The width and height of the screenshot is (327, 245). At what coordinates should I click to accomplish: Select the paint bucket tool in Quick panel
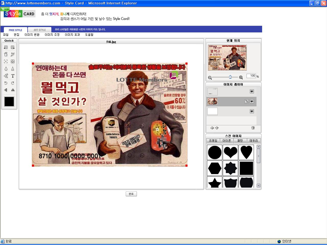(6, 54)
